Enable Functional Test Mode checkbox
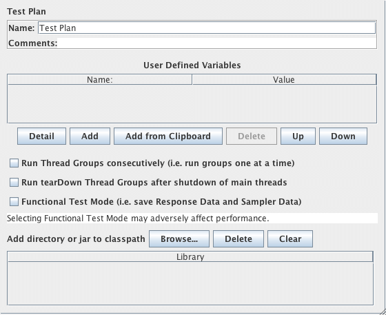 (x=14, y=201)
